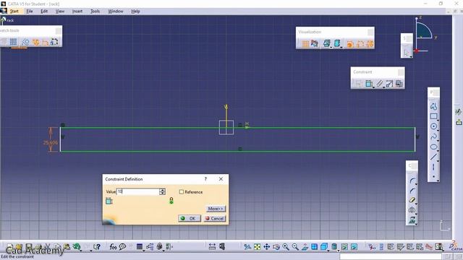
Task: Click the help question mark in the dialog
Action: coord(205,179)
